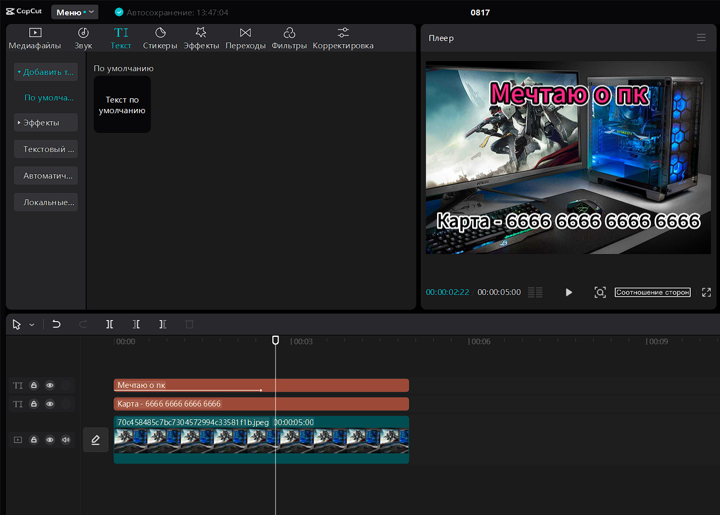This screenshot has width=720, height=515.
Task: Expand the Эффекты text category
Action: pyautogui.click(x=46, y=123)
